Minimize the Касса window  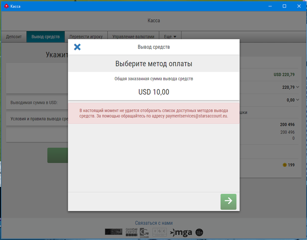270,6
